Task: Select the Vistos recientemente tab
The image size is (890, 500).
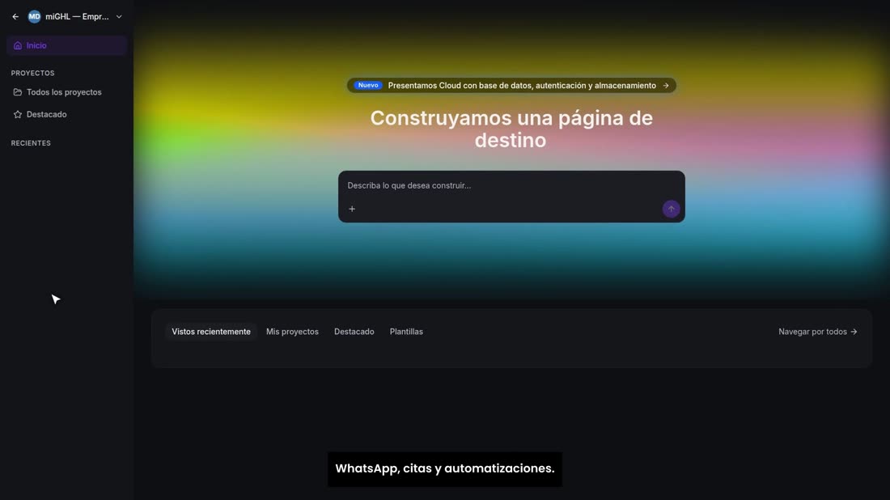Action: [211, 332]
